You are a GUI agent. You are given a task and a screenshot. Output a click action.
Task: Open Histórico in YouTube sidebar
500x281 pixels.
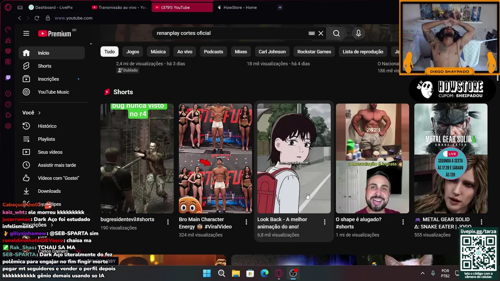pyautogui.click(x=52, y=126)
